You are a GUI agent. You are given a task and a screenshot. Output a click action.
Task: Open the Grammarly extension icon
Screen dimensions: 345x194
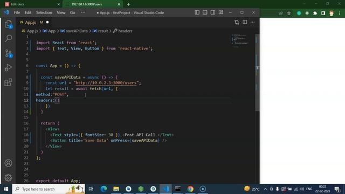299,13
